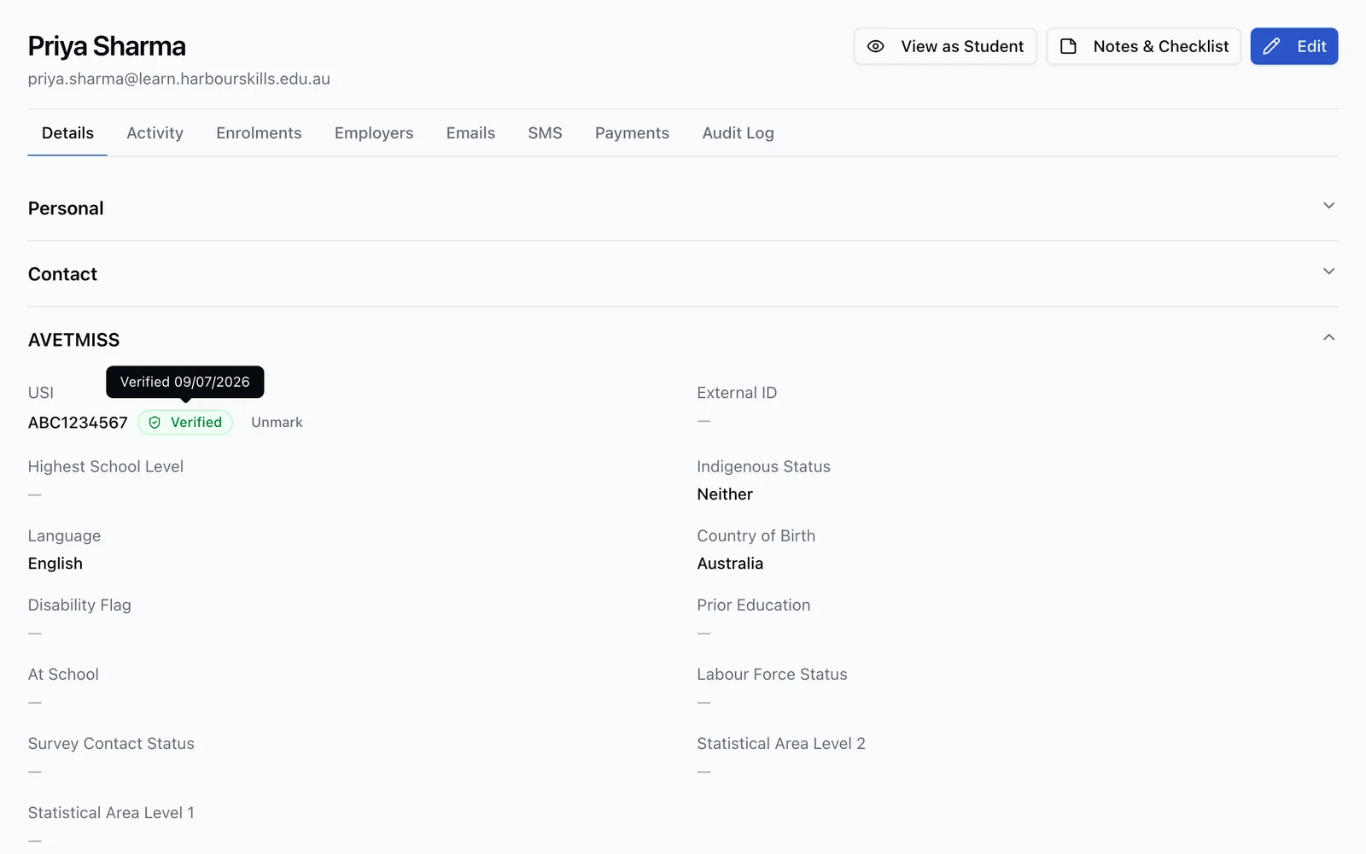Click the External ID label
This screenshot has height=854, width=1366.
(737, 393)
